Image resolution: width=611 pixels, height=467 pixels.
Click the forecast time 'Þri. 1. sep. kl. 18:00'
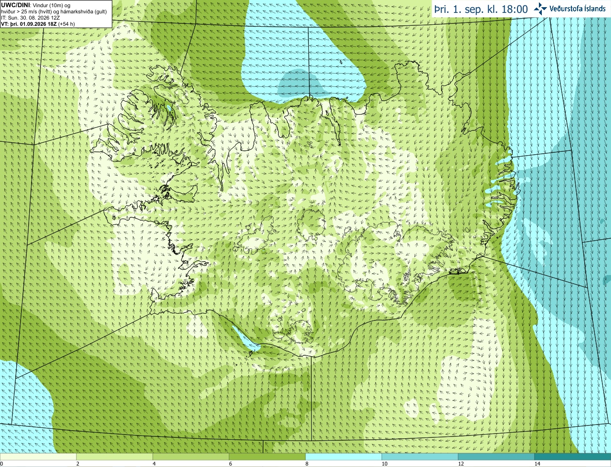point(481,9)
